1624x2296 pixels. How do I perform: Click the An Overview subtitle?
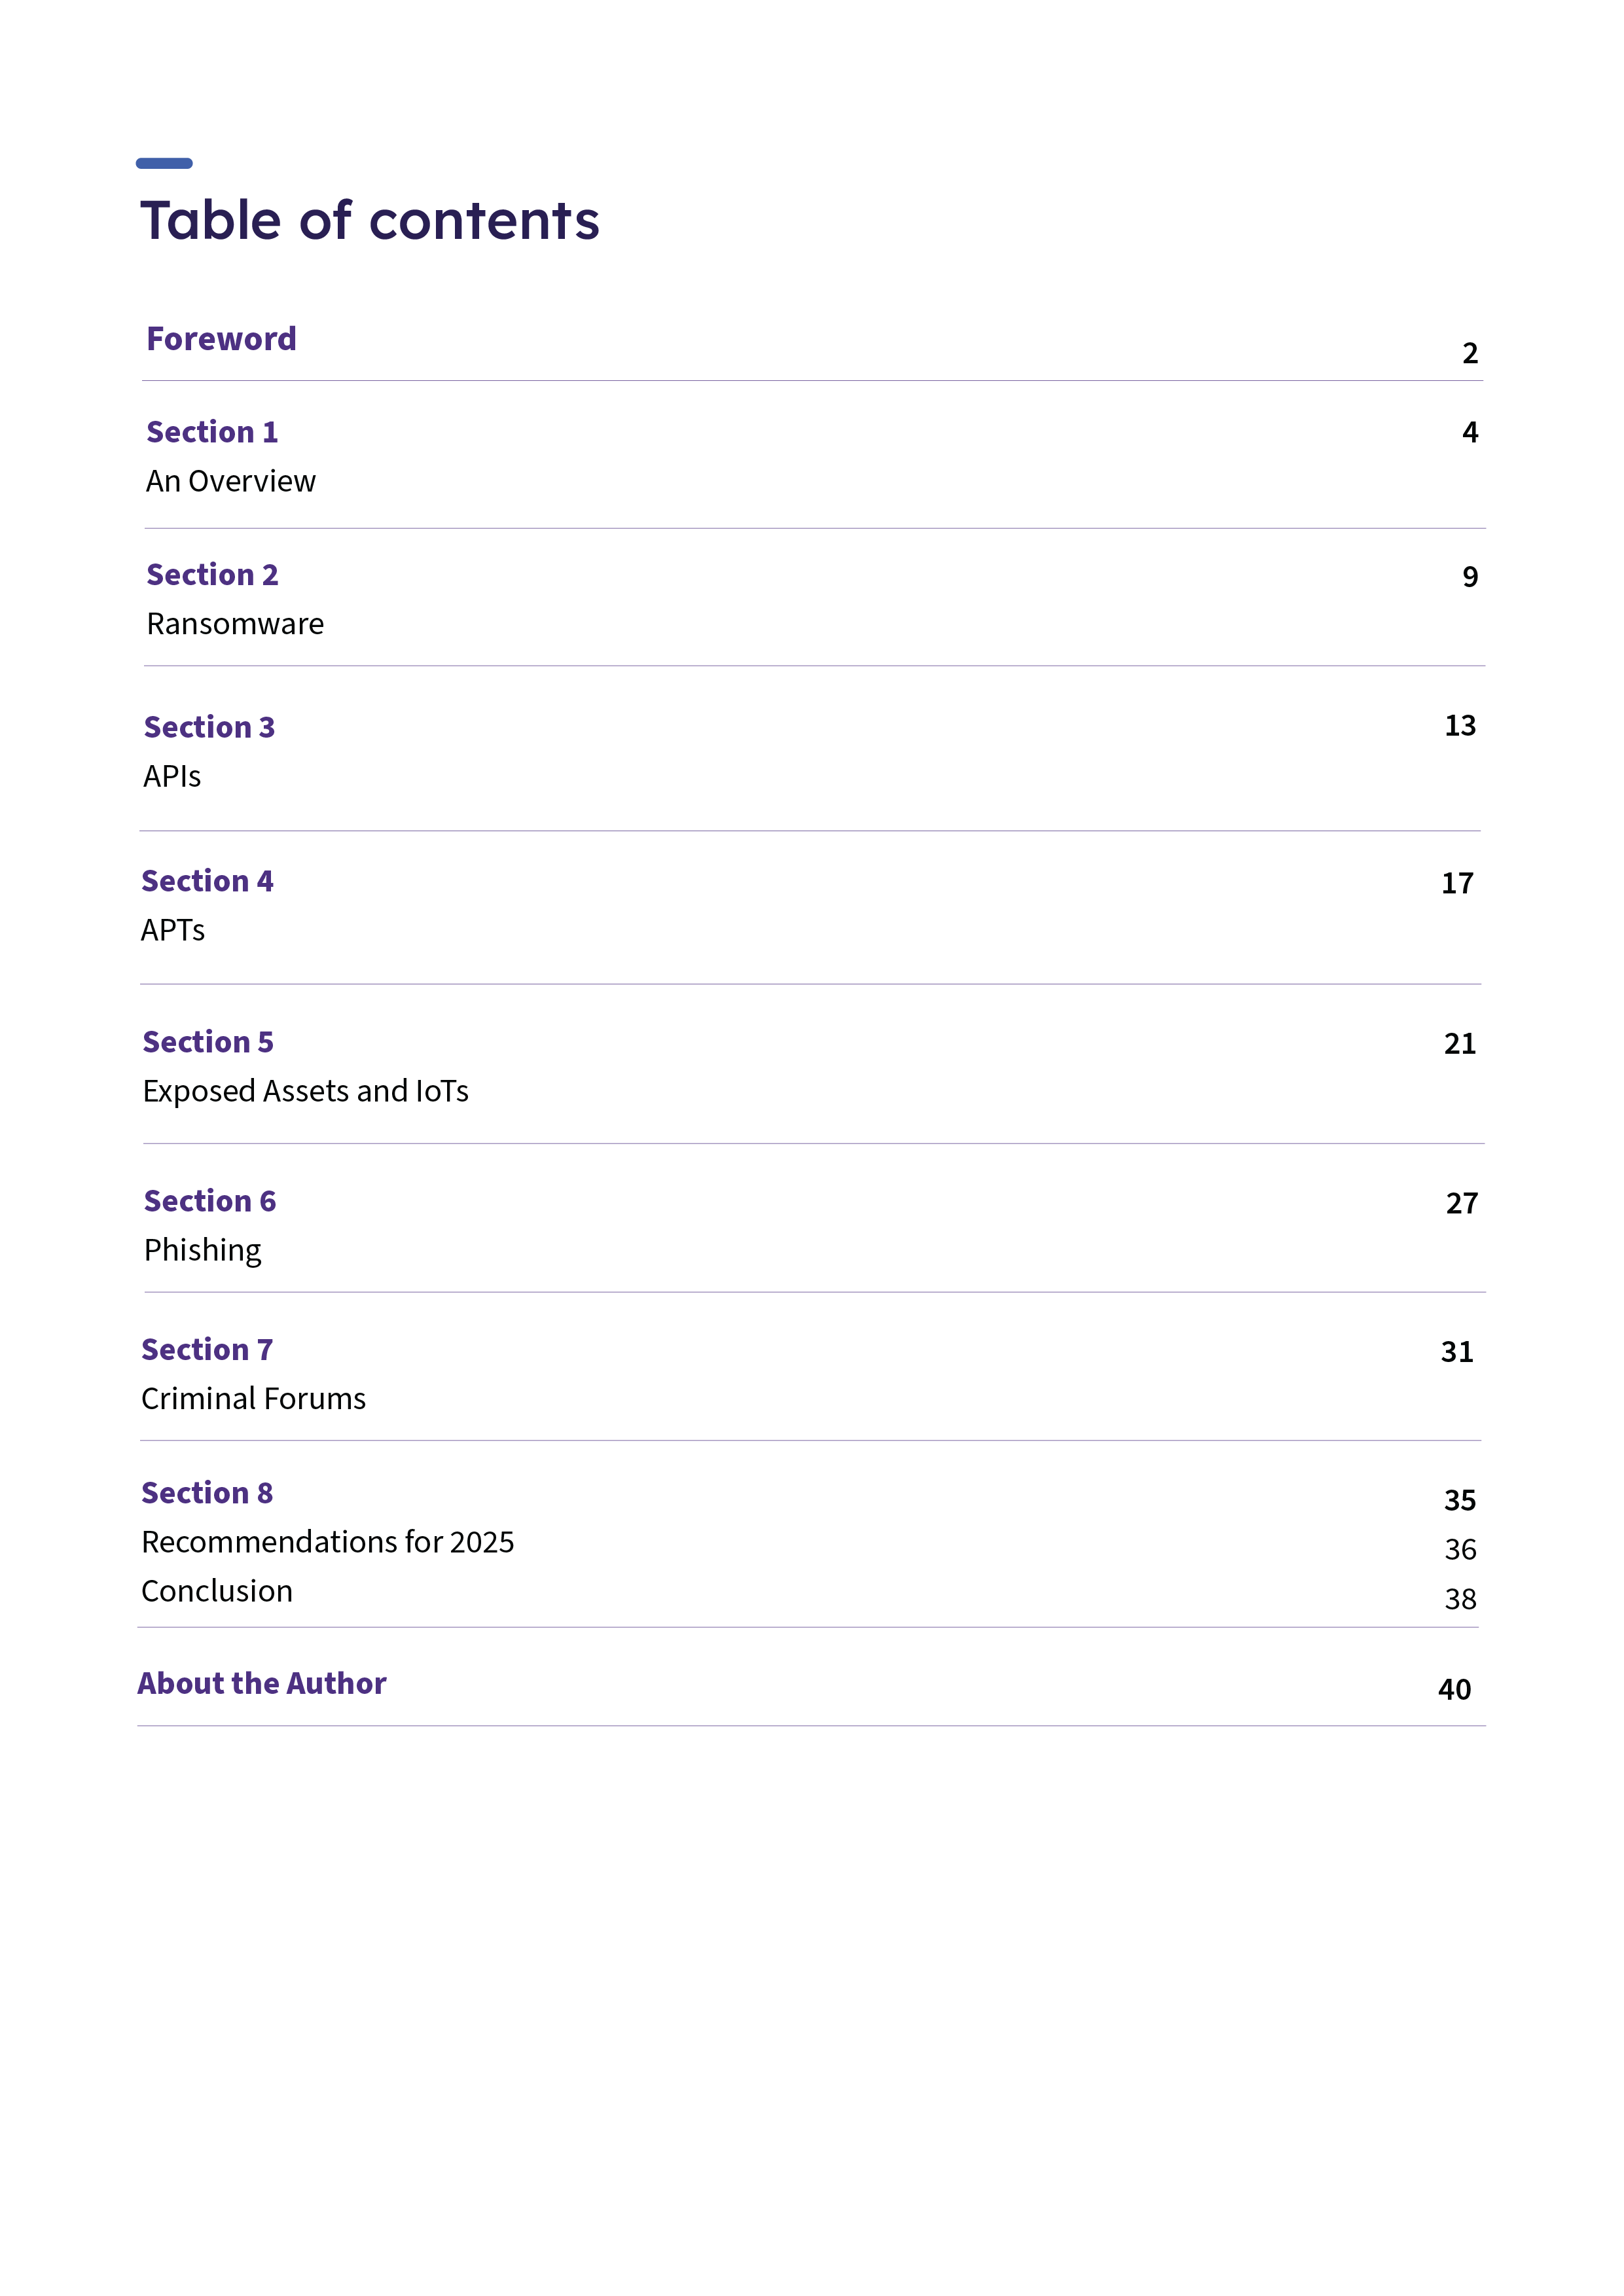tap(231, 481)
